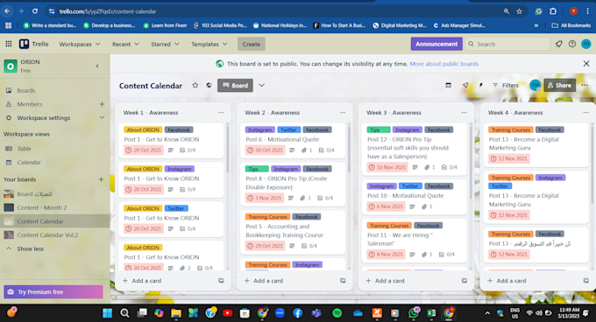596x322 pixels.
Task: Toggle the 20 Oct 2021 due date on Facebook Post 1
Action: coord(143,150)
